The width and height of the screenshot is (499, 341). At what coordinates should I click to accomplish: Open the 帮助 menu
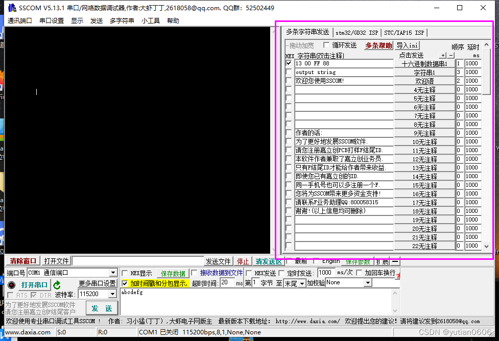173,21
